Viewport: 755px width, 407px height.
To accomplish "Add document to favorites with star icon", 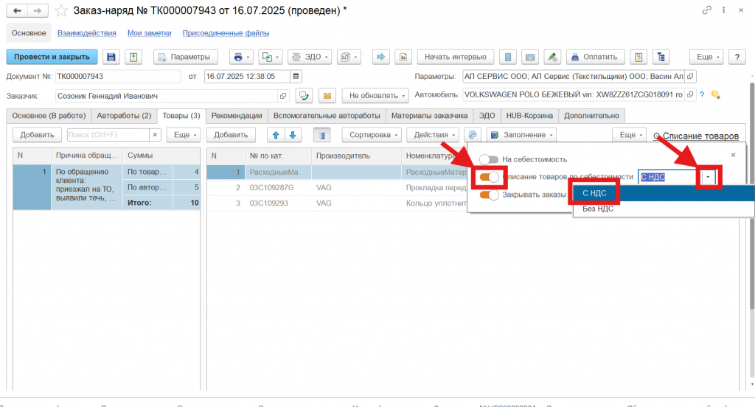I will [62, 10].
